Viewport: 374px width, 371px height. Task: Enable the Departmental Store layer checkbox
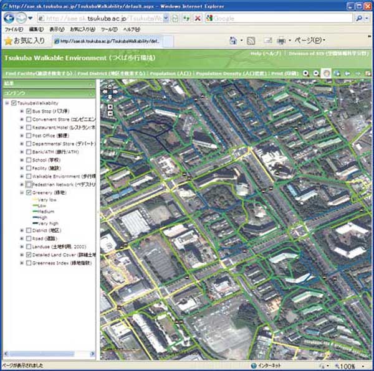point(29,144)
